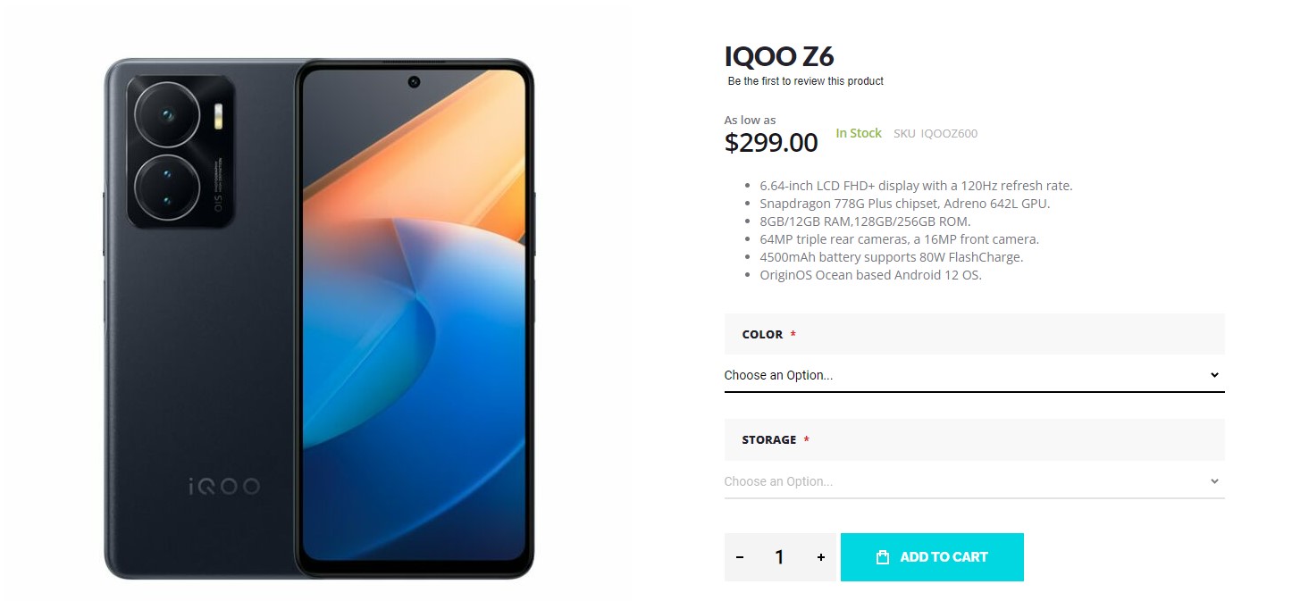Click the 6.64-inch LCD display bullet point

click(x=916, y=185)
